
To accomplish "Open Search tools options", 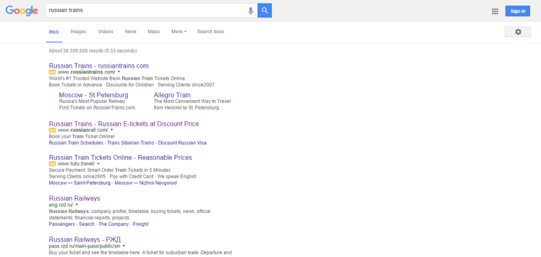I will point(210,32).
